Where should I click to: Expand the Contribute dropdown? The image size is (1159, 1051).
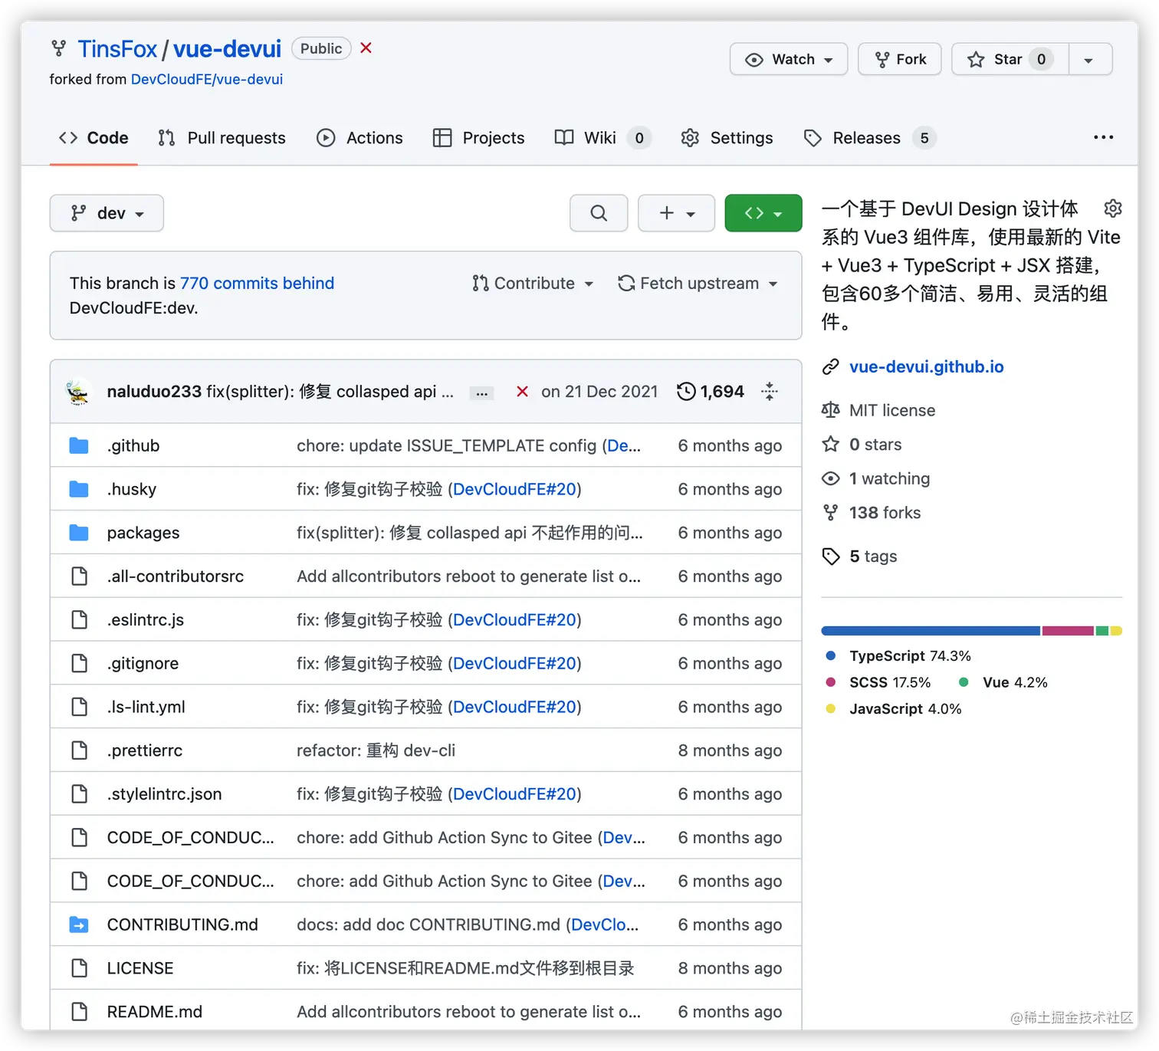click(533, 284)
